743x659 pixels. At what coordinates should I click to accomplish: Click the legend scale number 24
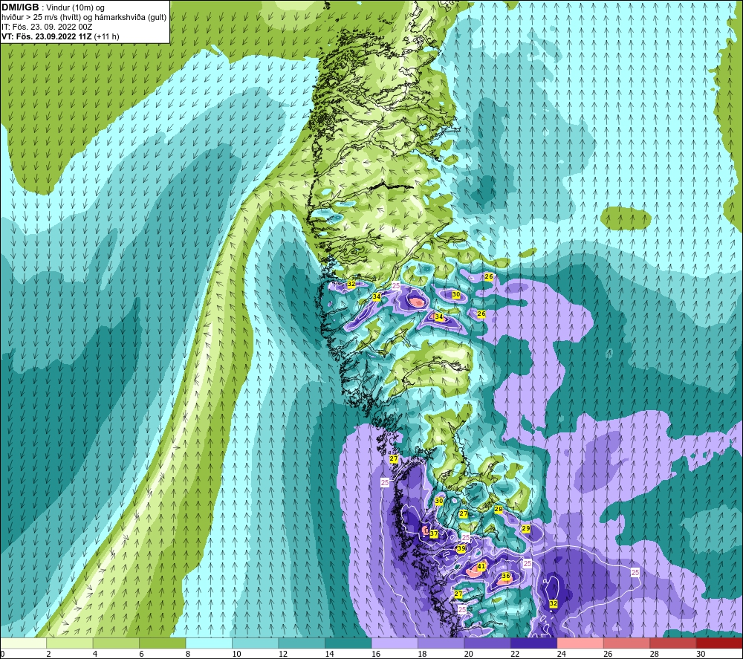pos(562,654)
